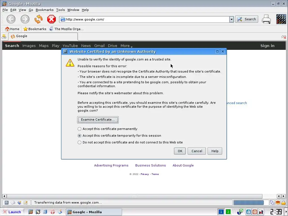
Task: Click the online/offline connection status icon
Action: (x=272, y=202)
